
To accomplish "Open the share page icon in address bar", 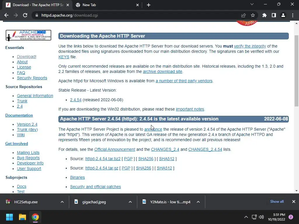I will coord(244,15).
